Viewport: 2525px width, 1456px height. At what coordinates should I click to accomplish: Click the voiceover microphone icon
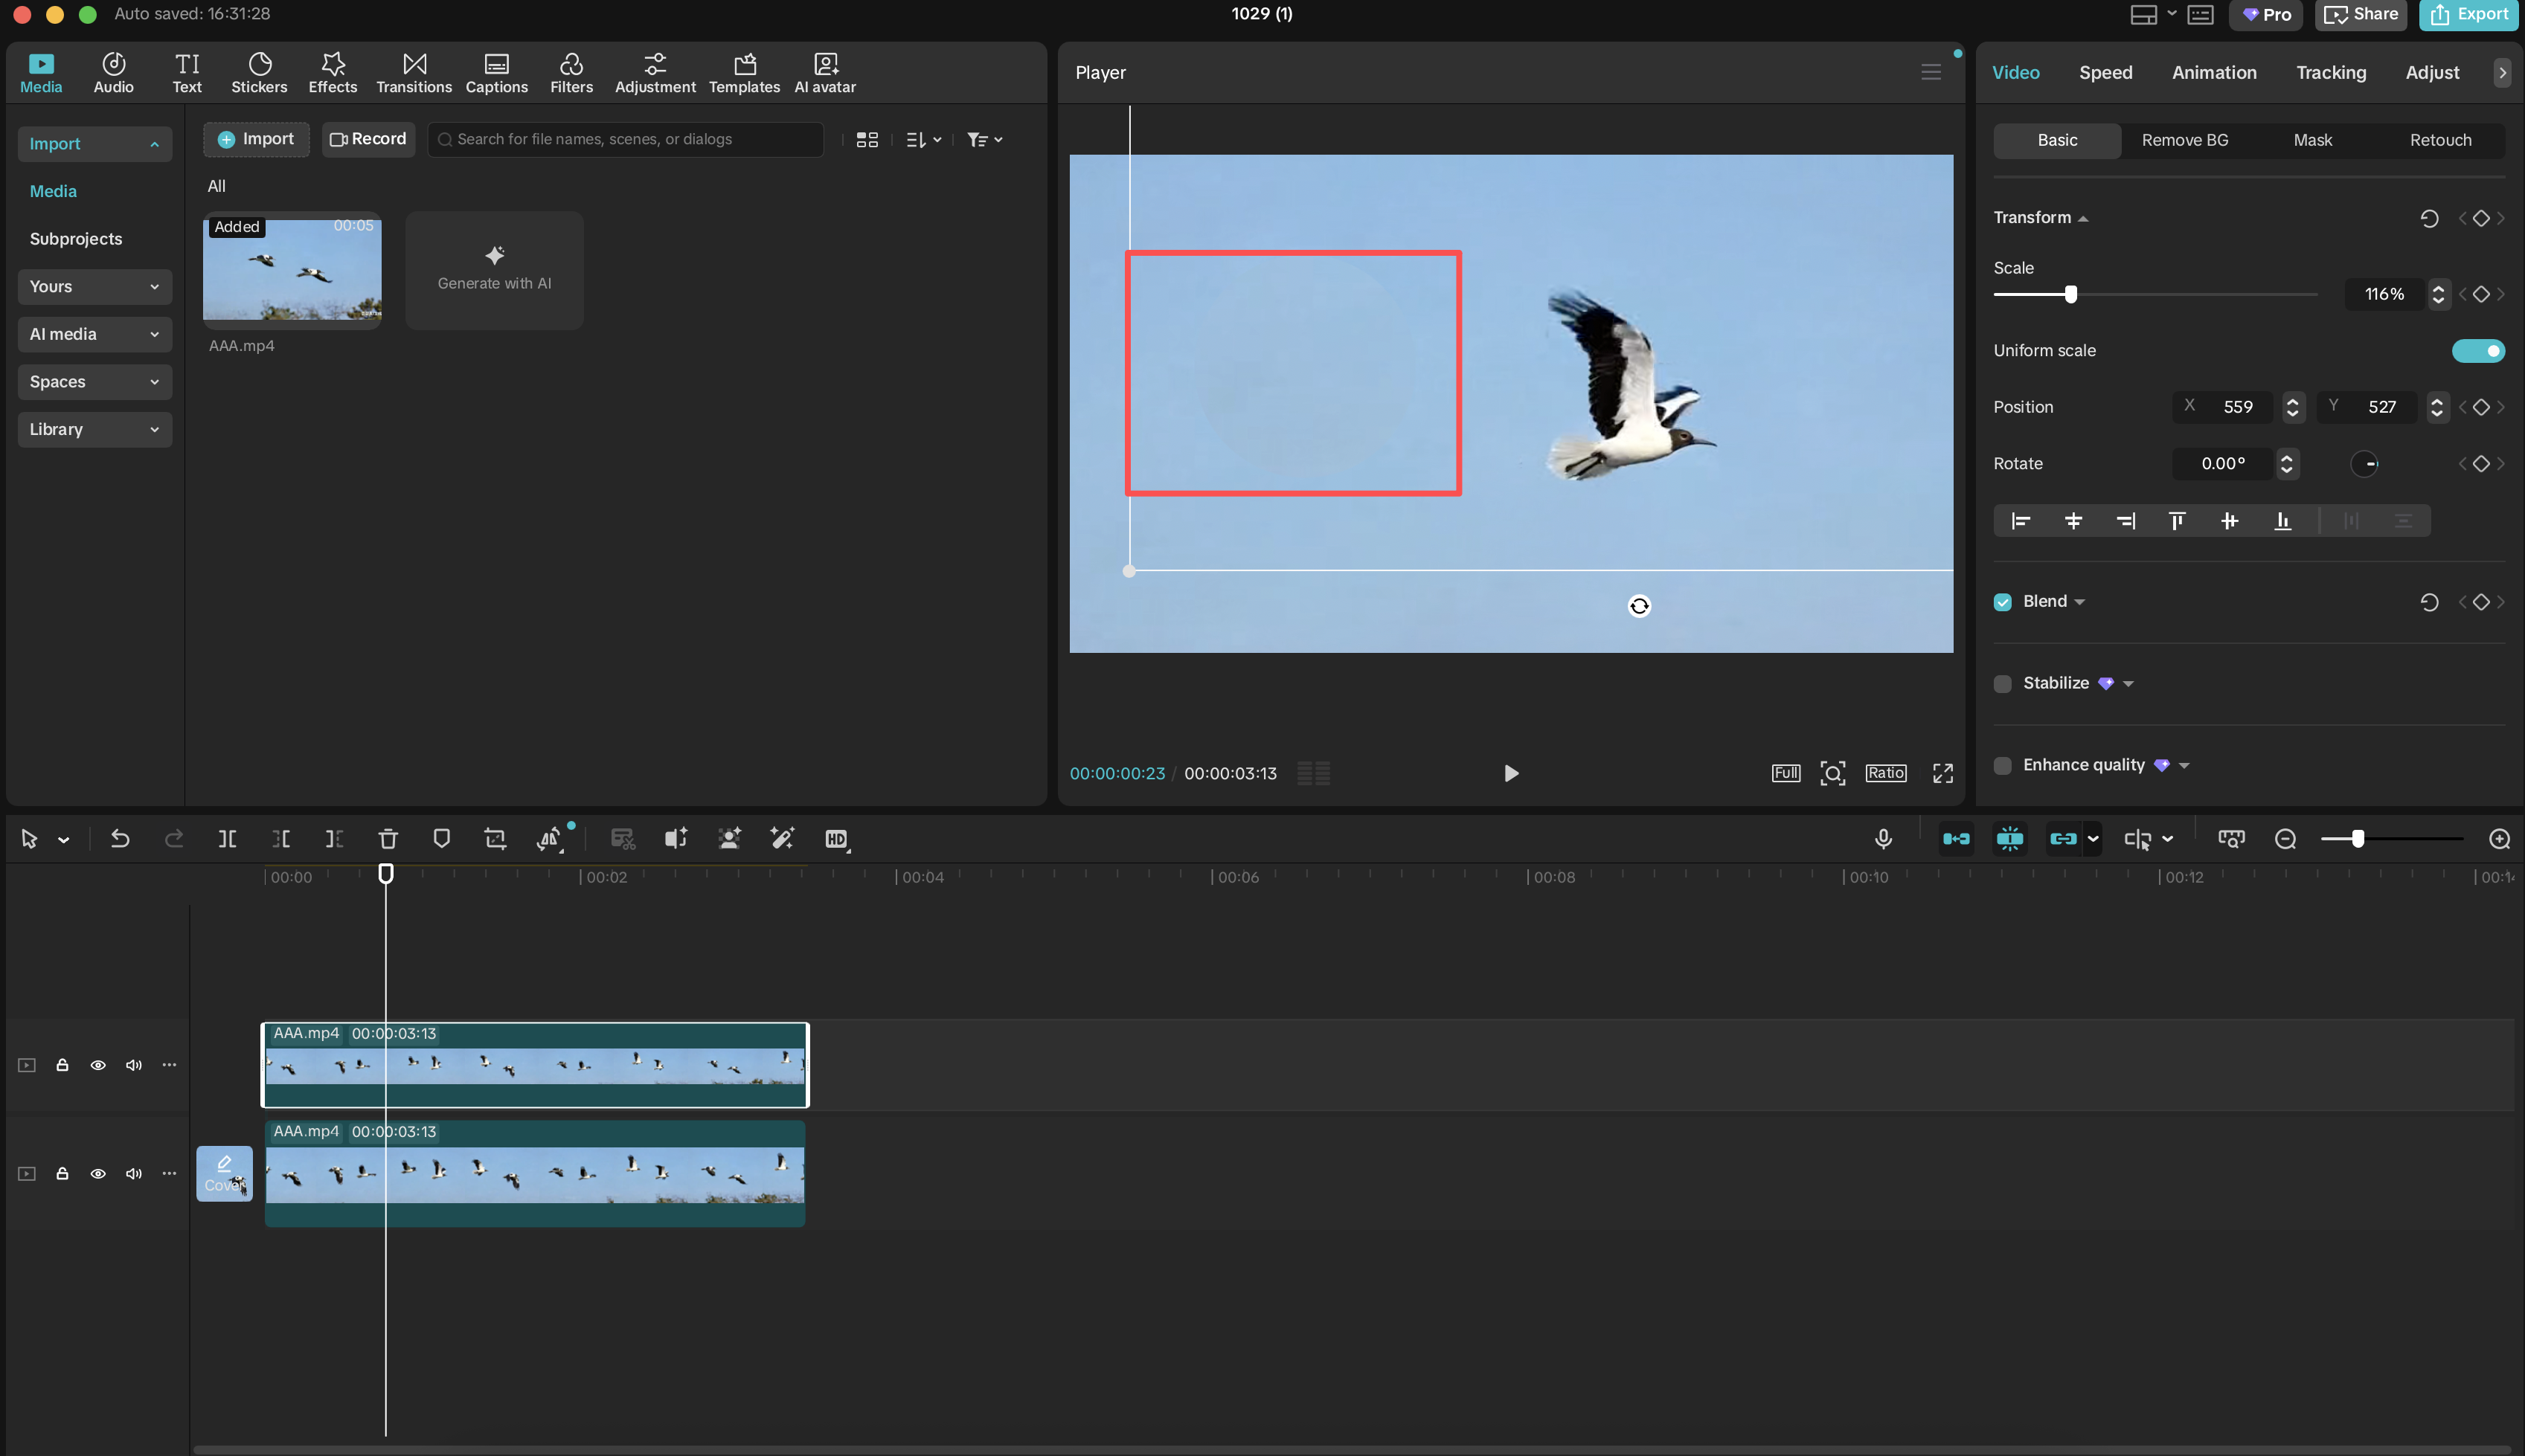coord(1883,839)
